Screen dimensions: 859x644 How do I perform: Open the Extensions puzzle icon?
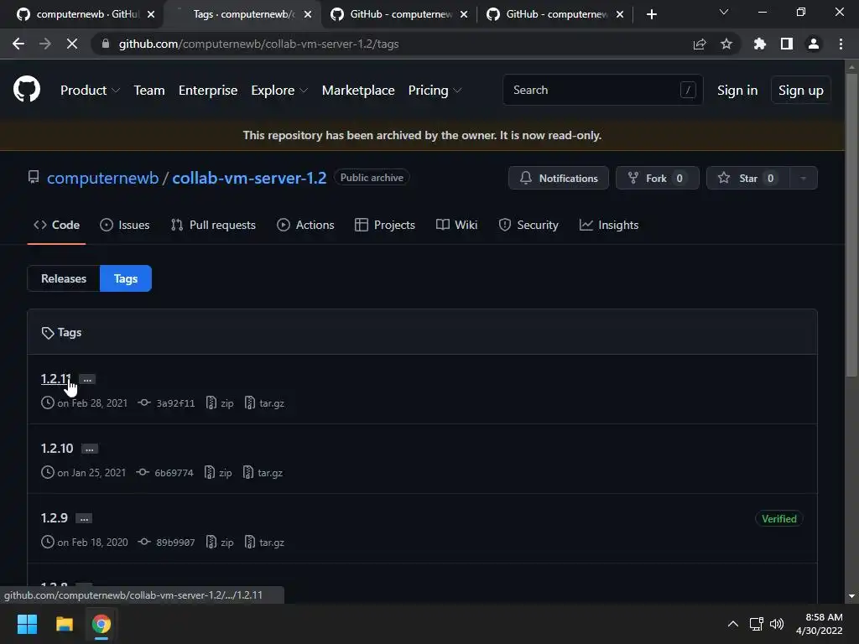click(x=760, y=44)
